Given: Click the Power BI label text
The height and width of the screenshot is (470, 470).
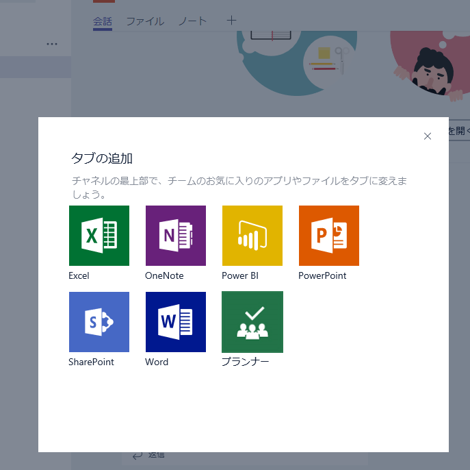Looking at the screenshot, I should tap(240, 275).
